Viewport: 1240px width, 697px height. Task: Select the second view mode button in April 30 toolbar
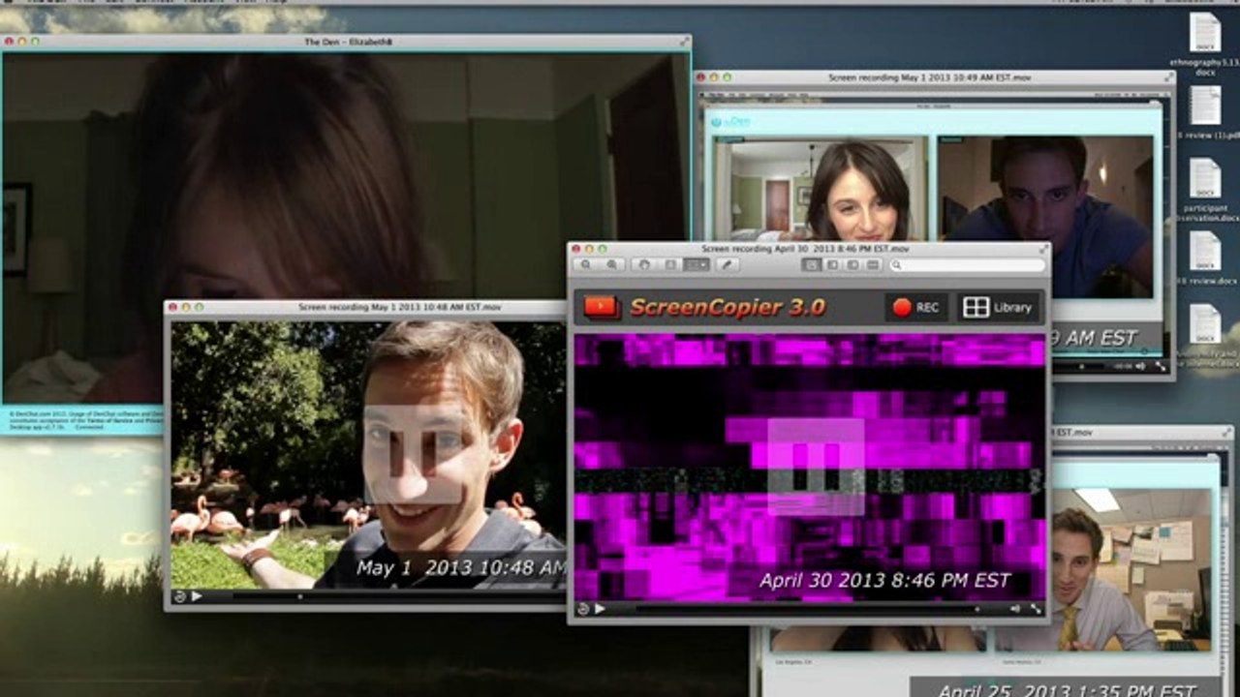click(832, 264)
